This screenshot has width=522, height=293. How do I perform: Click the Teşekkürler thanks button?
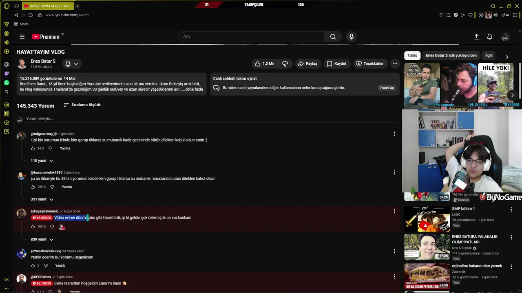(370, 63)
